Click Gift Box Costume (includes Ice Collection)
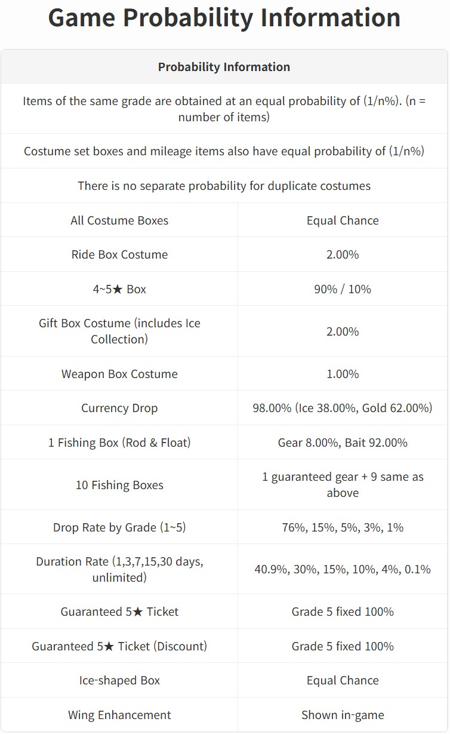450x734 pixels. point(119,331)
